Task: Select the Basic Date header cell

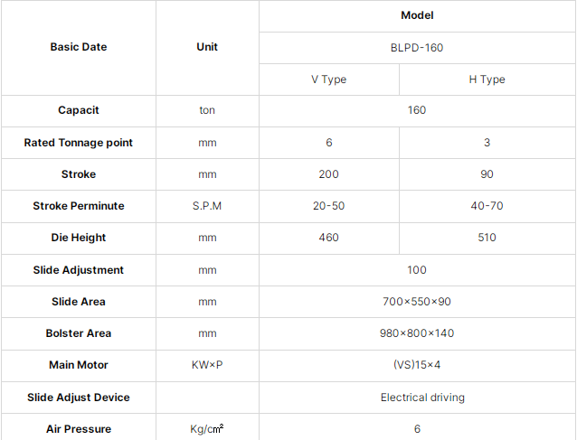Action: click(79, 47)
